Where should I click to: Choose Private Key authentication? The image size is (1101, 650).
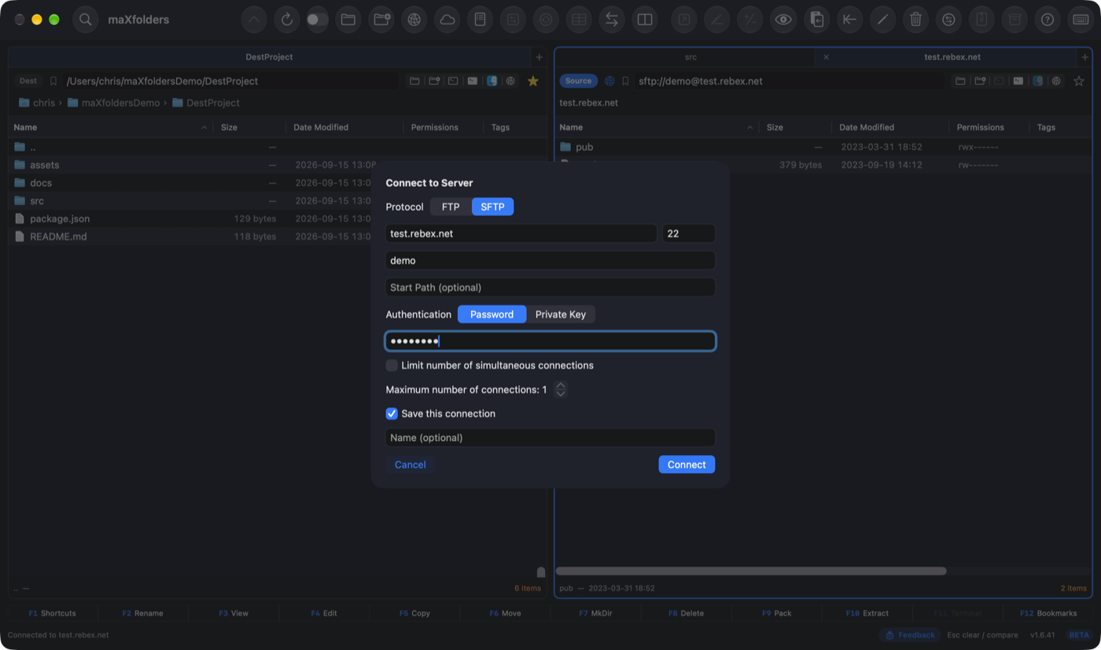[561, 314]
